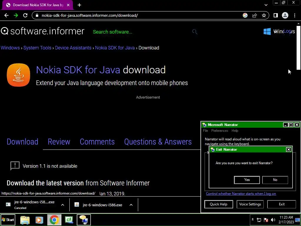Screen dimensions: 301x226
Task: Click the software.informer logo
Action: coord(42,31)
